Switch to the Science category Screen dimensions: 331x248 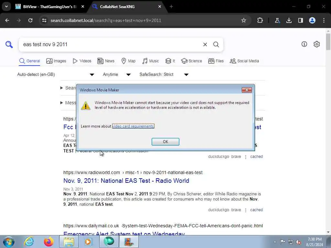[191, 61]
